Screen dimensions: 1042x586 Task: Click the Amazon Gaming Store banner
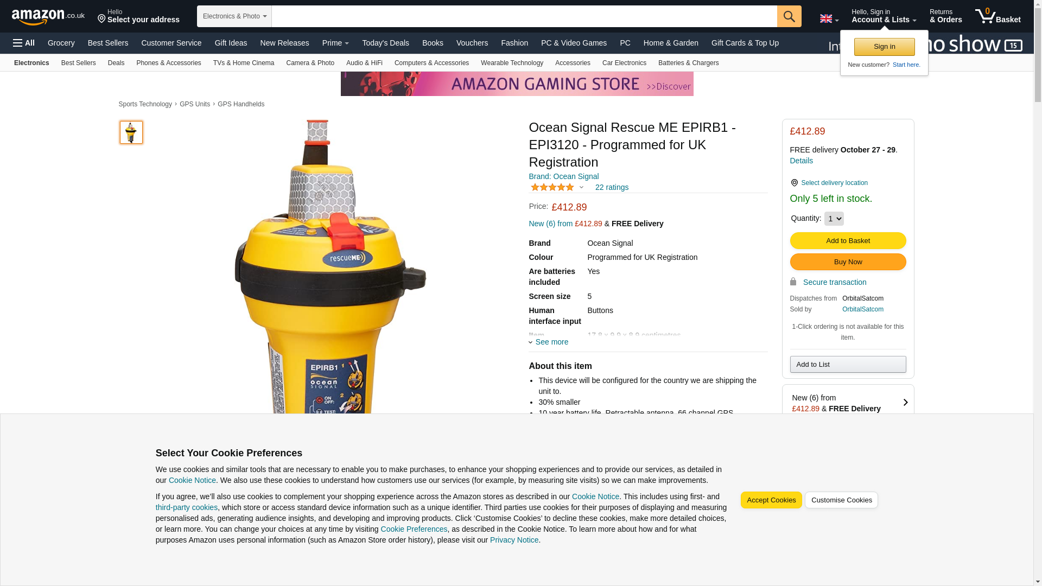pos(517,84)
